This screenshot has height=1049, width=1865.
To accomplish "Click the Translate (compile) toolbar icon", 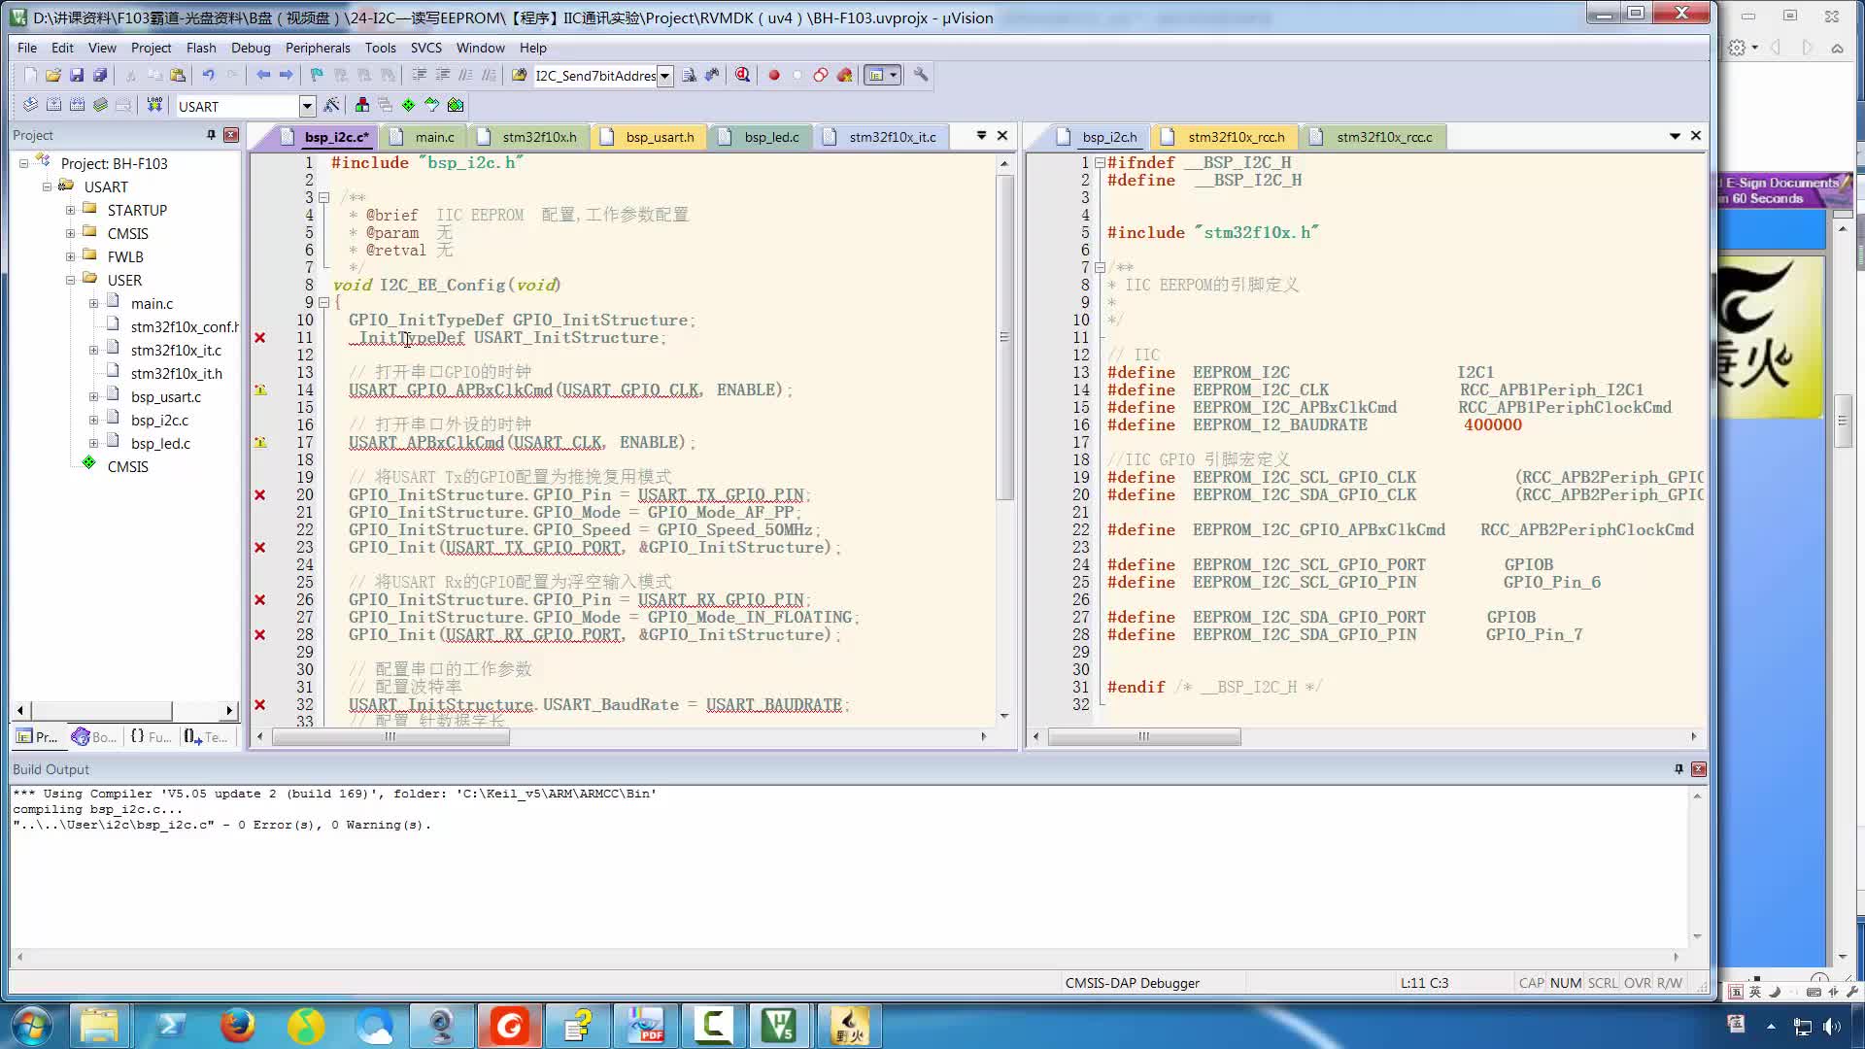I will [30, 105].
